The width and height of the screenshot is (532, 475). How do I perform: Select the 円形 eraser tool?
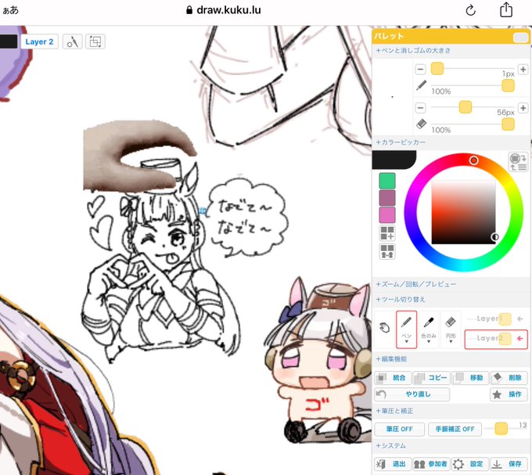[451, 329]
